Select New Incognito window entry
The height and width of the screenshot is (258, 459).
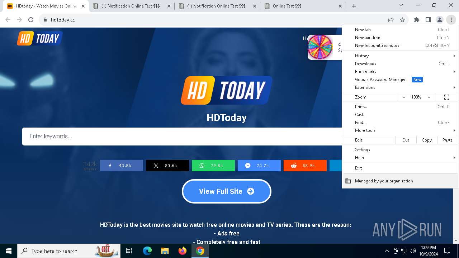(x=400, y=46)
